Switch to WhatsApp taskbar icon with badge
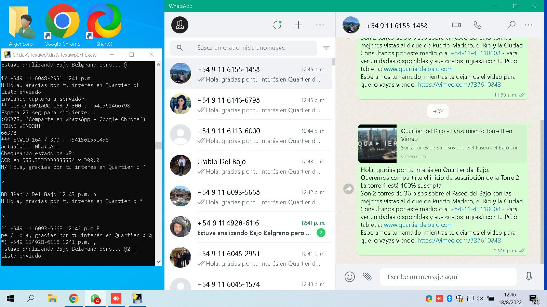Image resolution: width=547 pixels, height=307 pixels. [95, 299]
